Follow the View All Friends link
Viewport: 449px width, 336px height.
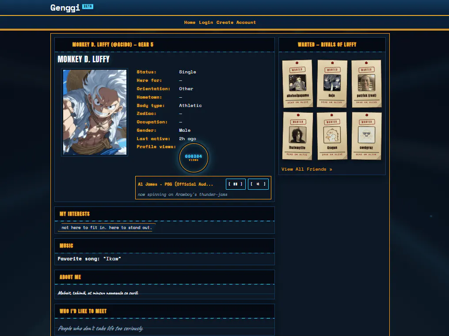[307, 169]
